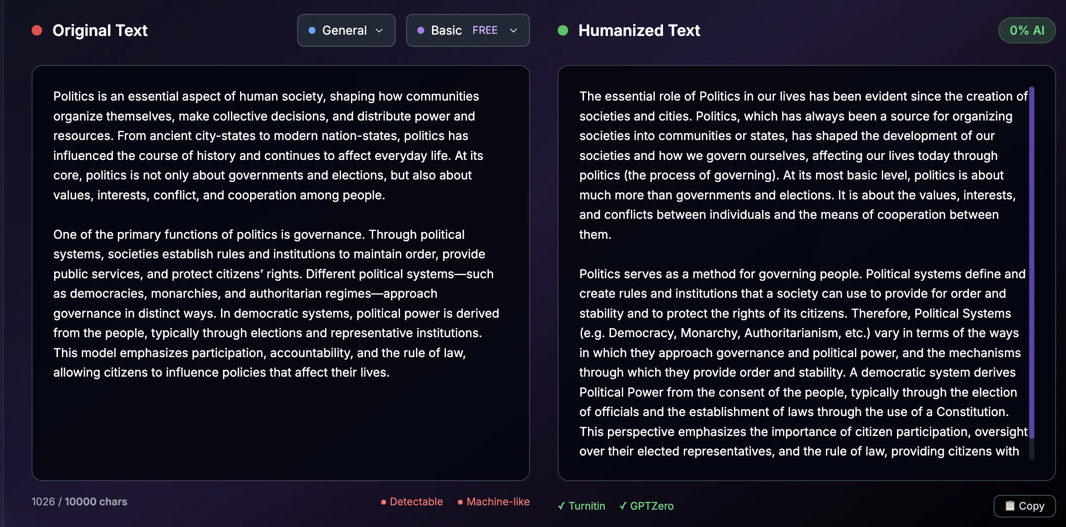This screenshot has width=1066, height=527.
Task: Click the clipboard icon in the Copy button
Action: [1009, 506]
